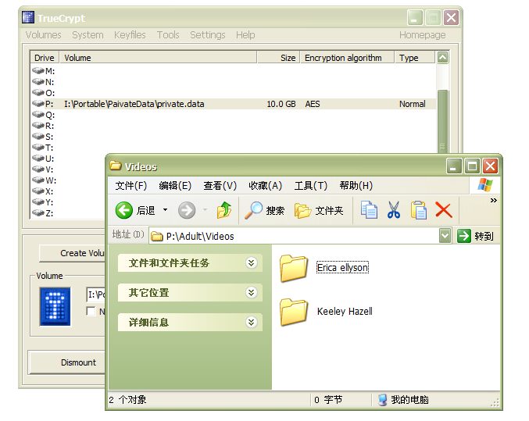Click the red X delete icon
Viewport: 529px width, 421px height.
click(x=444, y=210)
